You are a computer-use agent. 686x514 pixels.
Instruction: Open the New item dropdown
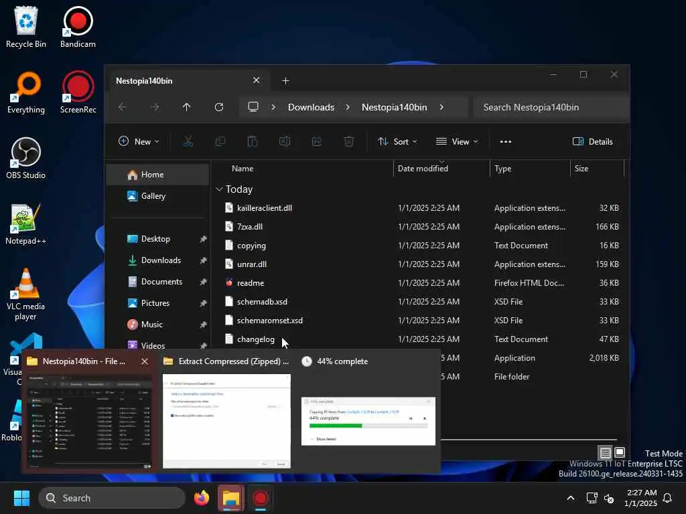pos(139,142)
